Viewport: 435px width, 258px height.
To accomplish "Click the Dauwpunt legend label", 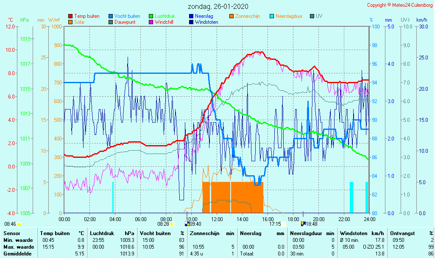I will tap(125, 22).
